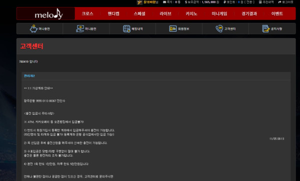Click the money-in-hand 머니환전 icon
The width and height of the screenshot is (300, 181).
pyautogui.click(x=80, y=29)
